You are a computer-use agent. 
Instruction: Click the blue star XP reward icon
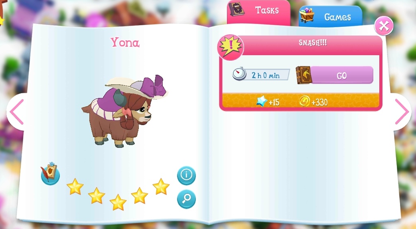[262, 102]
